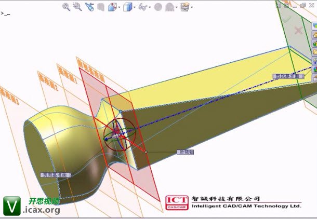317x219 pixels.
Task: Click the Display Style cube icon
Action: (127, 7)
